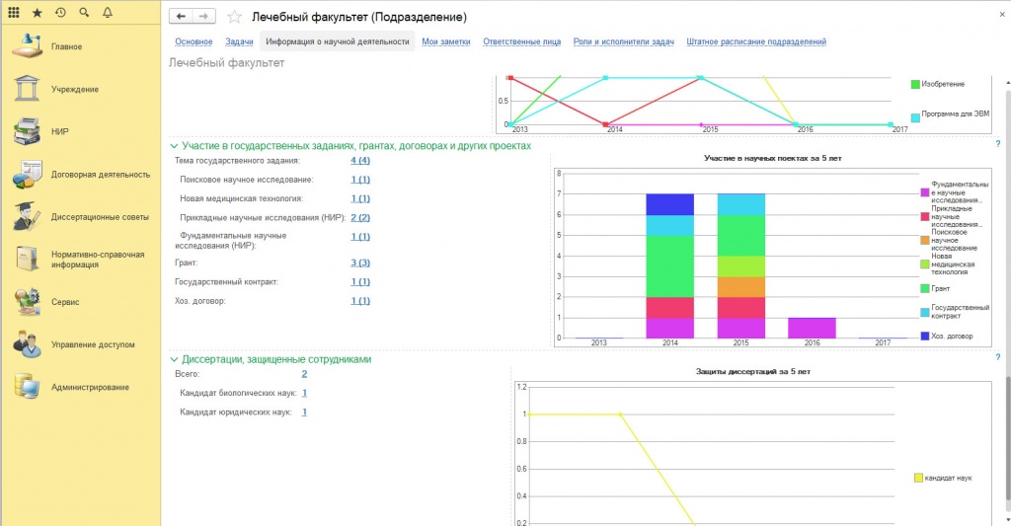This screenshot has width=1011, height=526.
Task: Click Грант green legend swatch
Action: (924, 289)
